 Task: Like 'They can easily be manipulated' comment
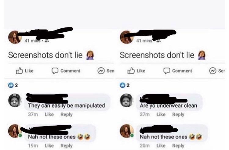49,114
